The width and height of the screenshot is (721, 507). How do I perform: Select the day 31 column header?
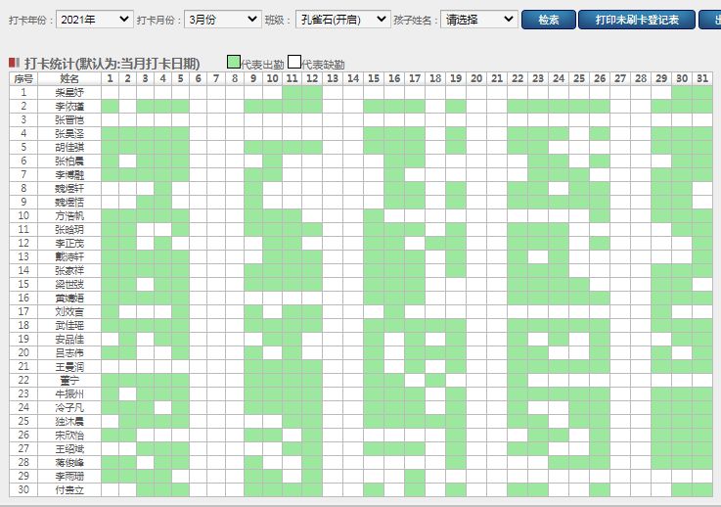click(702, 78)
